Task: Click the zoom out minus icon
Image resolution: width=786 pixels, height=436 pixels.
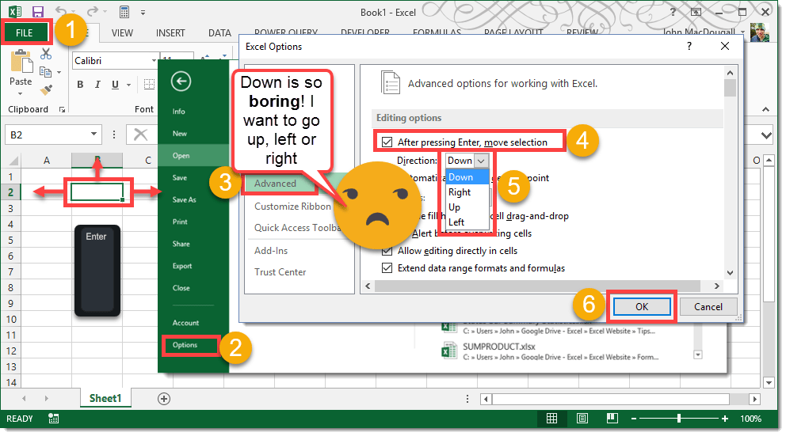Action: click(634, 419)
